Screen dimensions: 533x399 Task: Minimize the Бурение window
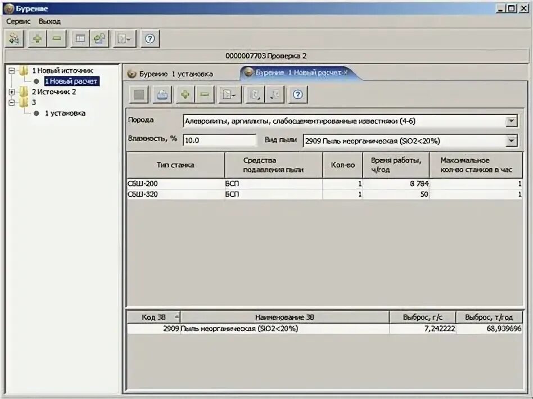[x=500, y=8]
